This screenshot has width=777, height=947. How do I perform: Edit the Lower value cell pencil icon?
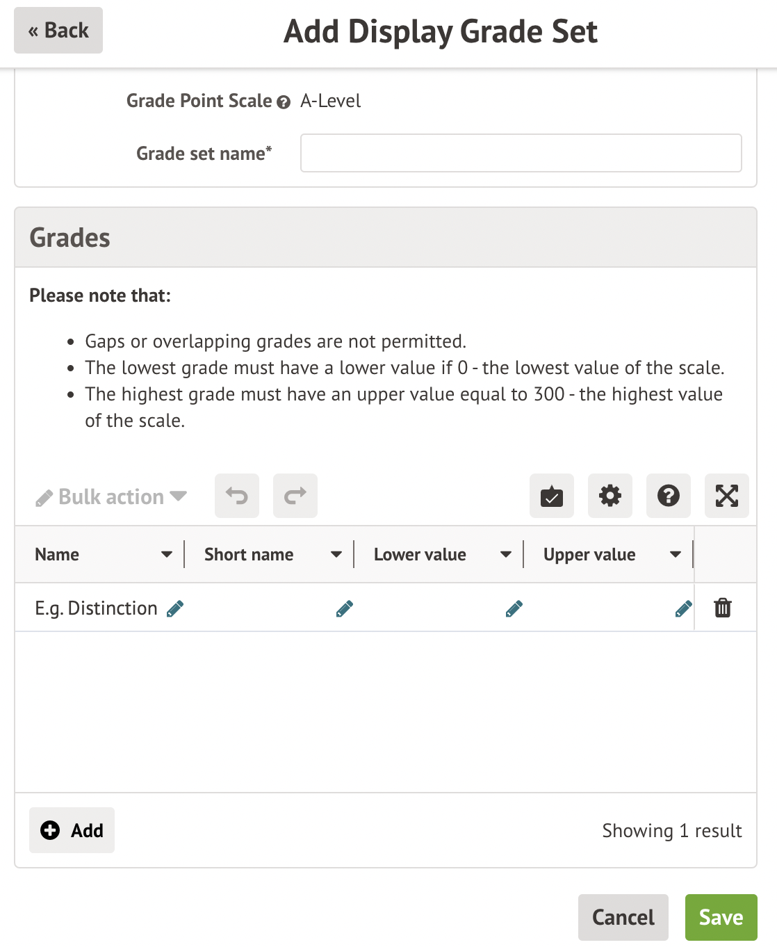[514, 609]
